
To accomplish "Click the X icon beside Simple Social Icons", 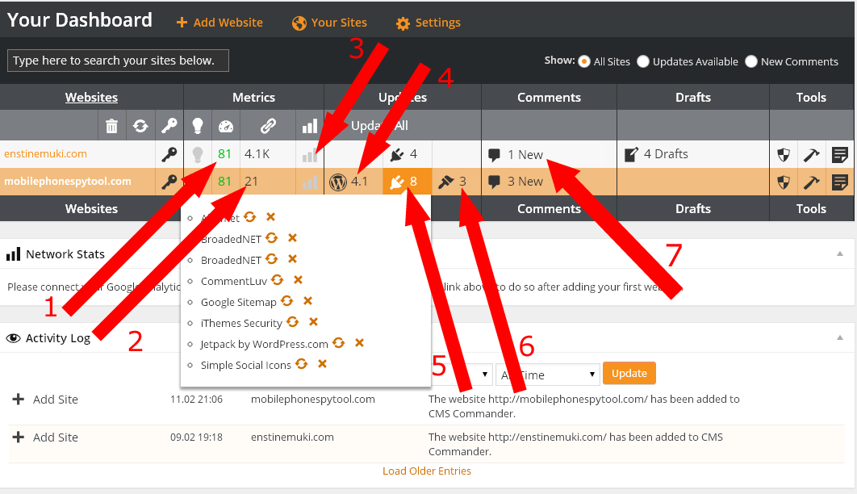I will click(x=323, y=363).
